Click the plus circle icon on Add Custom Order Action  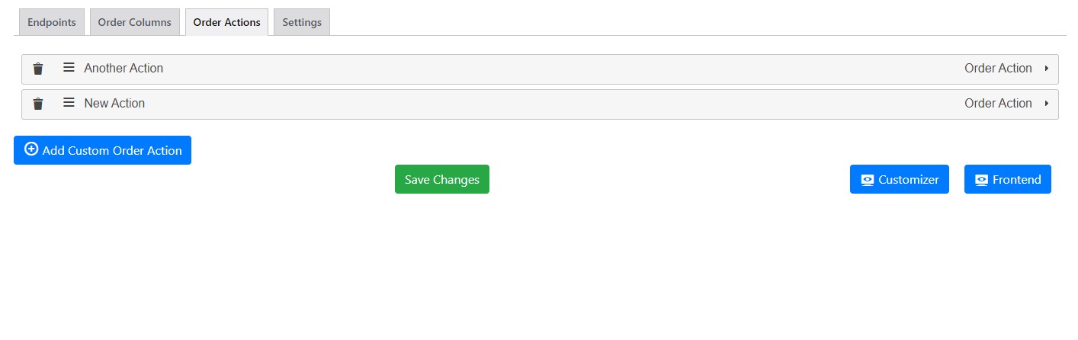point(31,149)
